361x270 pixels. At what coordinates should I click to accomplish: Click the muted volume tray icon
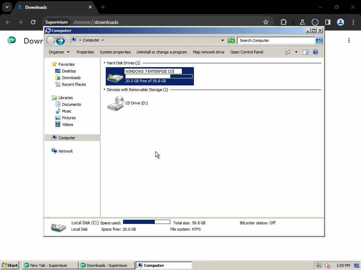[328, 266]
